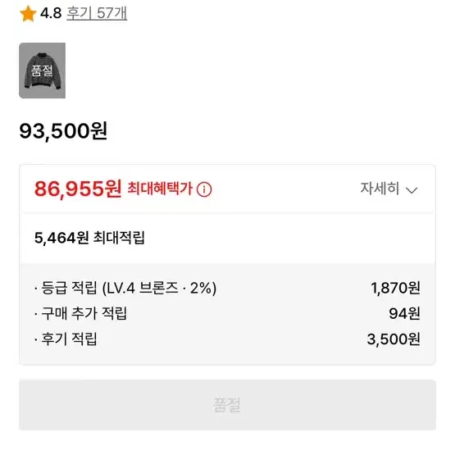
Task: Click the disabled 품절 button
Action: click(228, 405)
